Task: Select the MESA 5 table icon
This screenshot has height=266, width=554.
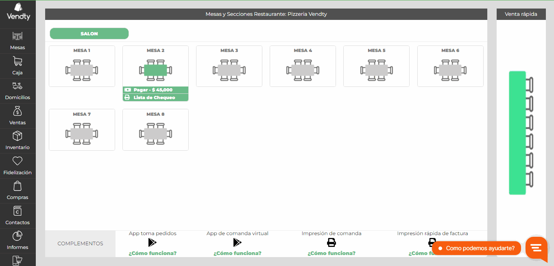Action: 377,70
